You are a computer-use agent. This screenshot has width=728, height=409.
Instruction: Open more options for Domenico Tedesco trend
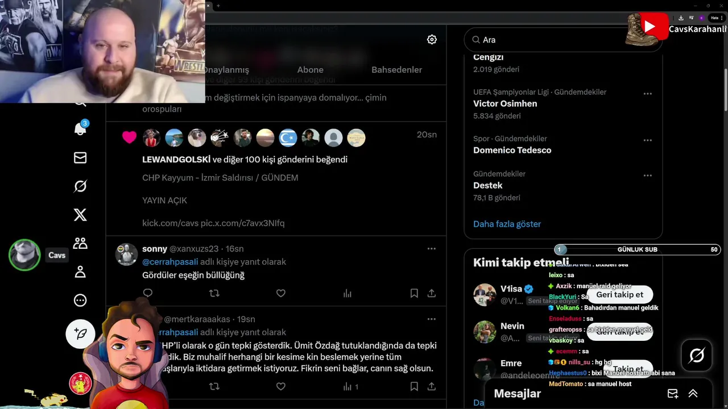pos(647,140)
